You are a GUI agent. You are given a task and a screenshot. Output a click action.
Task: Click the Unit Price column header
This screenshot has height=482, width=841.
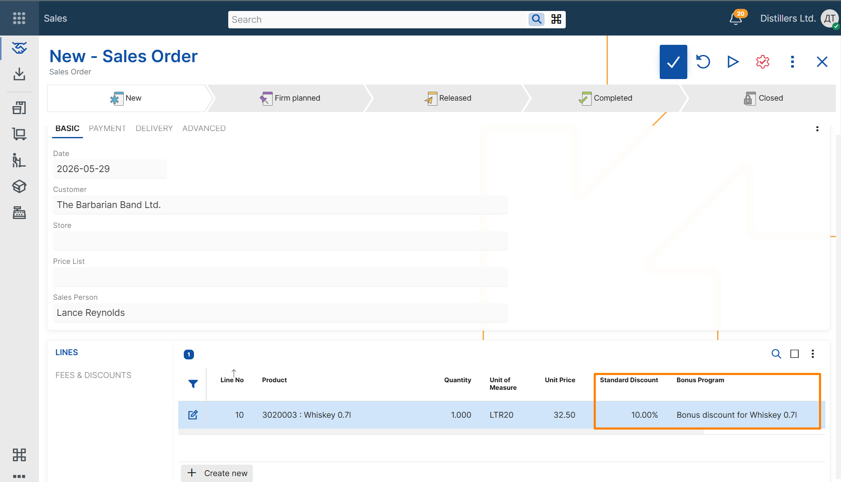point(560,380)
